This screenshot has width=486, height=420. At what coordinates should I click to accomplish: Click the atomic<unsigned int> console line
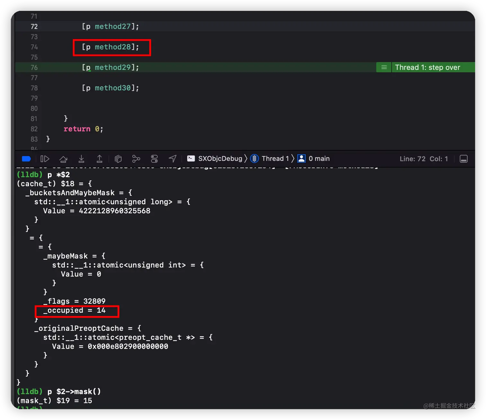coord(128,265)
